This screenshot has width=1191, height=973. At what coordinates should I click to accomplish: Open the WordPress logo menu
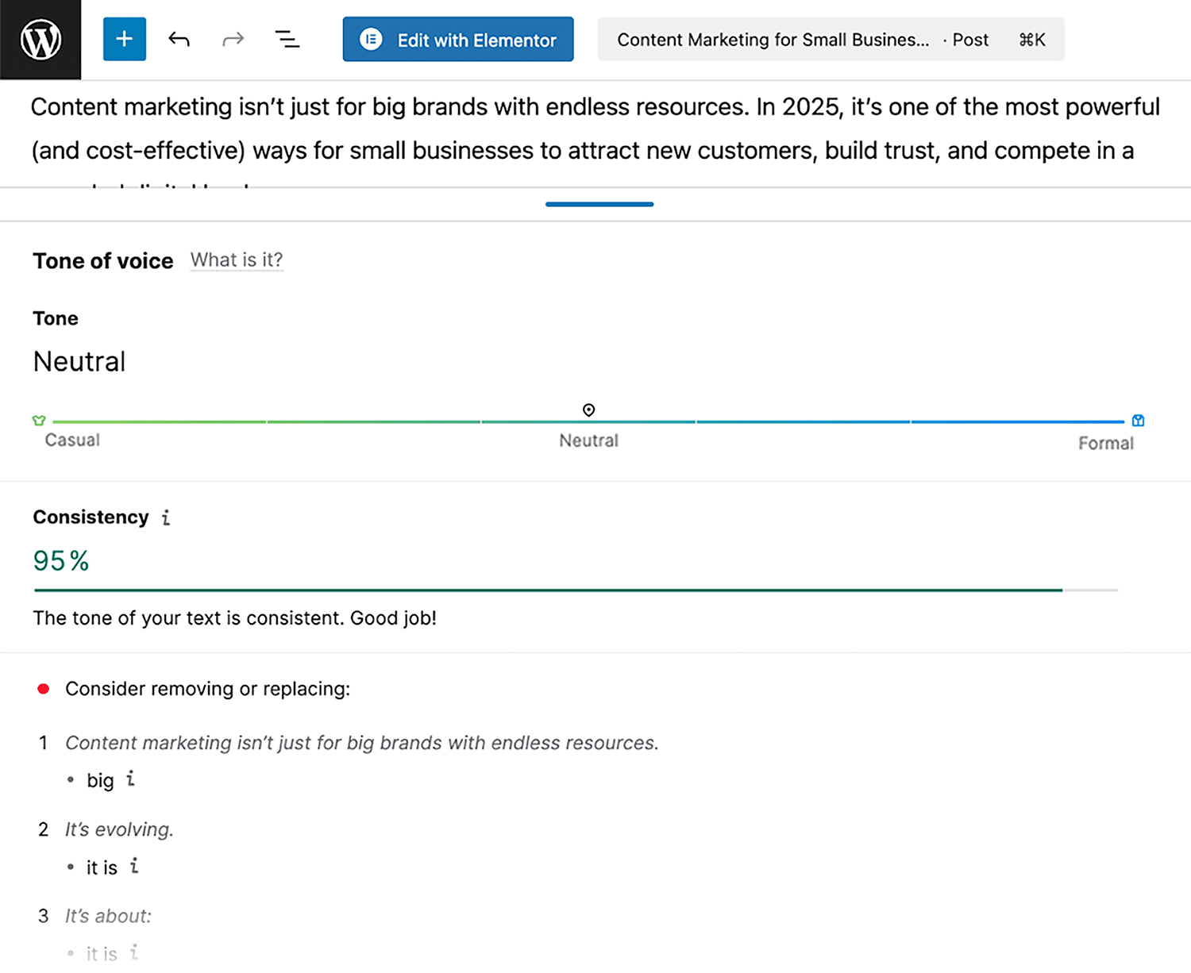click(40, 40)
